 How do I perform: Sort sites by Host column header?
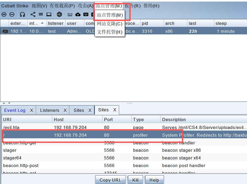point(77,119)
